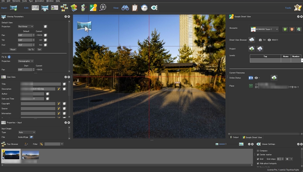Click the copy box beside the Title field

(x=64, y=84)
